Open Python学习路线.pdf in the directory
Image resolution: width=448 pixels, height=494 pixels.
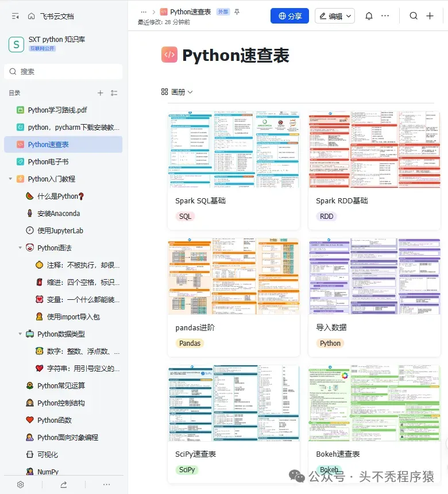coord(57,110)
